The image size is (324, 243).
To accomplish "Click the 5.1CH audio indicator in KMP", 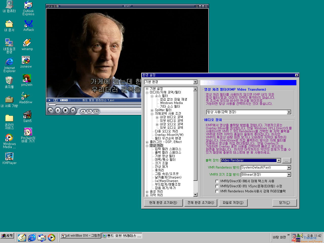I will (x=64, y=100).
